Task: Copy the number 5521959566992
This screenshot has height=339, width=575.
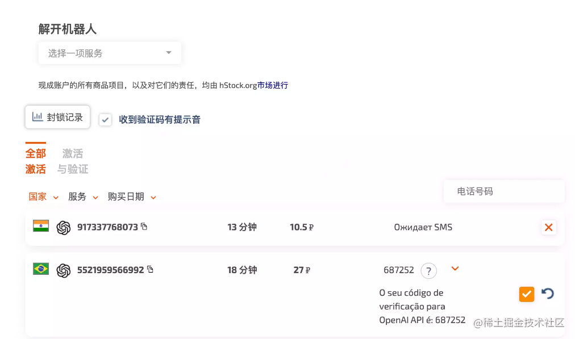Action: point(151,269)
